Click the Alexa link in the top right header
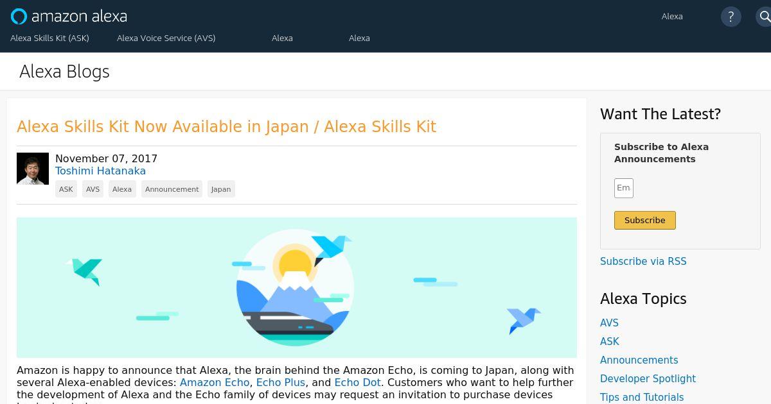Viewport: 771px width, 404px height. pyautogui.click(x=672, y=16)
